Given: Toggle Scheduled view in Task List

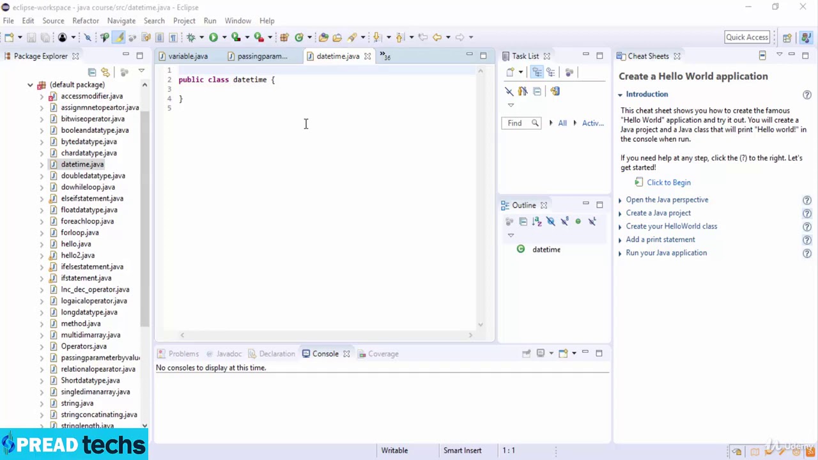Looking at the screenshot, I should pyautogui.click(x=550, y=72).
